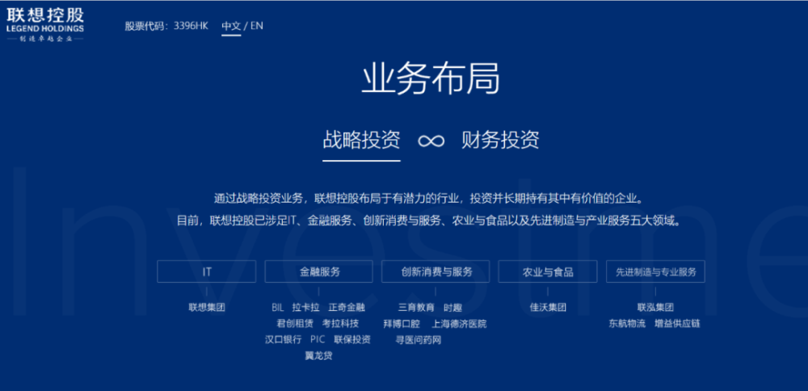Click the BIL company link

click(x=278, y=308)
